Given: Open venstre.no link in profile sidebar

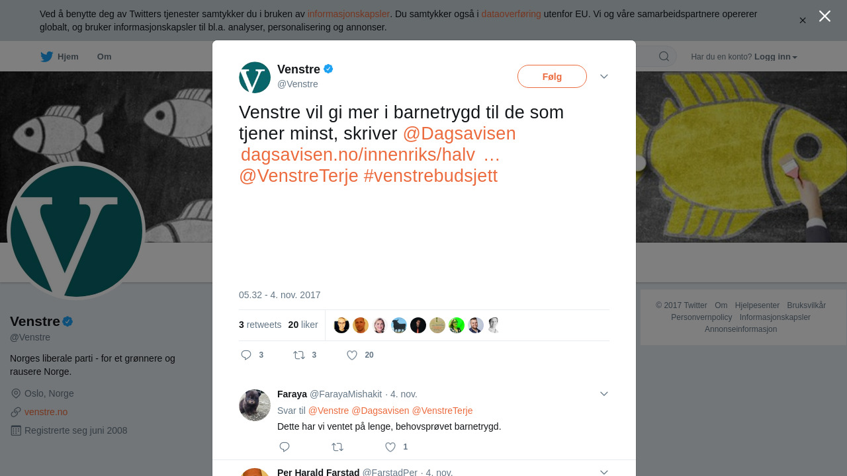Looking at the screenshot, I should point(46,412).
